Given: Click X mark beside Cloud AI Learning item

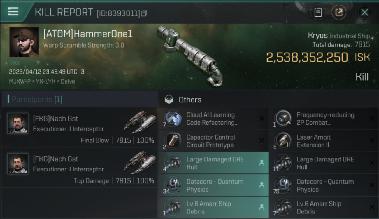Looking at the screenshot, I should click(x=262, y=119).
